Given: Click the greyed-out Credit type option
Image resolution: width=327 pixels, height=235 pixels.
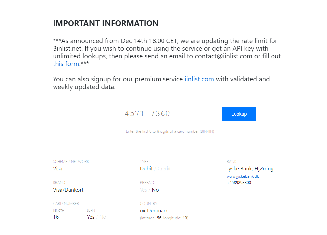Looking at the screenshot, I should coord(164,168).
